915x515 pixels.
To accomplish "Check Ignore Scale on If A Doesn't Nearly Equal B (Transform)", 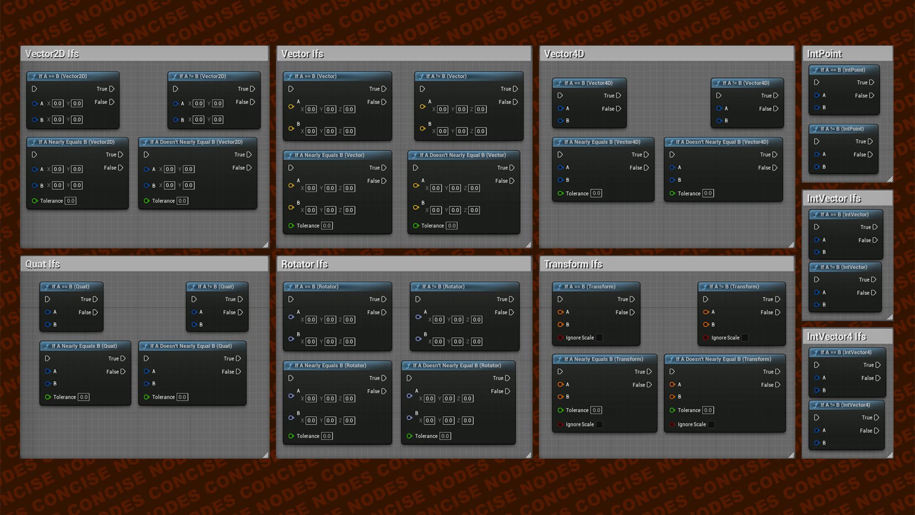I will click(712, 425).
